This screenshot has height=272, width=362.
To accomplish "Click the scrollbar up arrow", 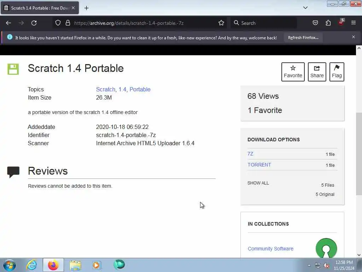I will tap(359, 48).
